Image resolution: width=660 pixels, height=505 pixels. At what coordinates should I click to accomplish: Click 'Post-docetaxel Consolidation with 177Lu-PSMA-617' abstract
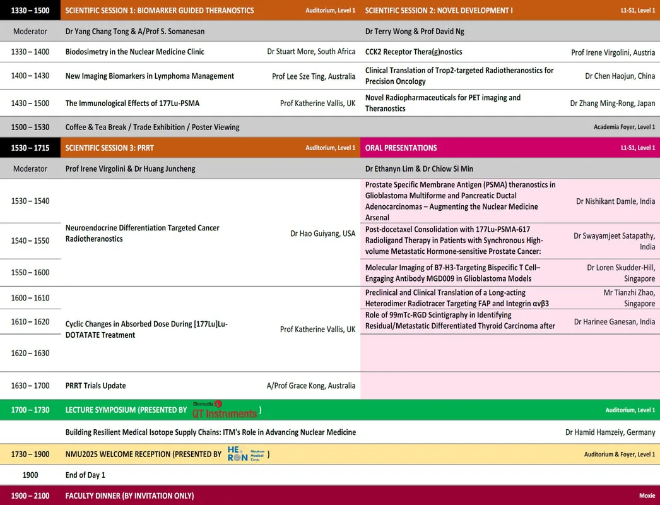454,241
